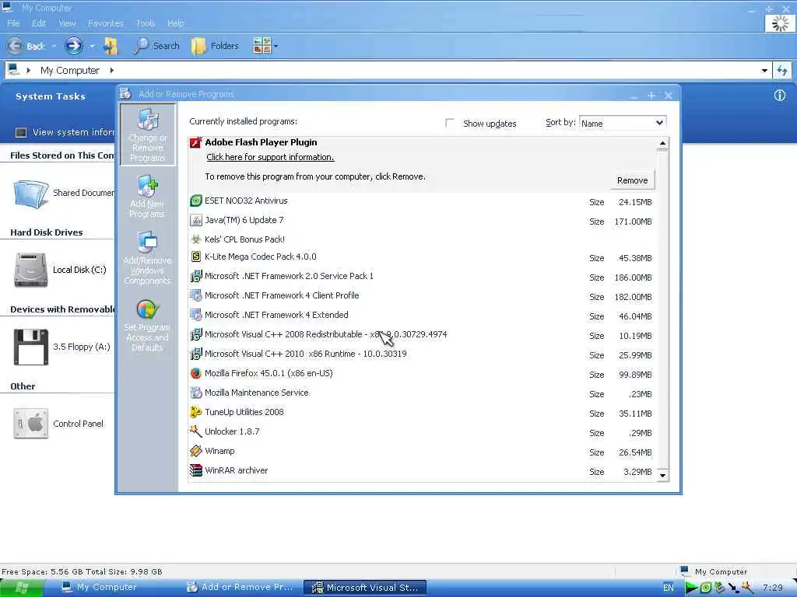Open the Views button dropdown arrow
797x597 pixels.
coord(276,46)
